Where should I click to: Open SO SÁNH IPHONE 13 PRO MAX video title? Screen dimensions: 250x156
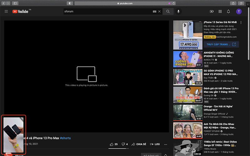[x=221, y=72]
